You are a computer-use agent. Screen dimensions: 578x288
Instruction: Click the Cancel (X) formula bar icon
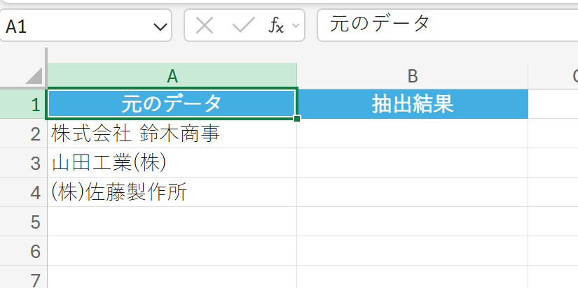205,26
